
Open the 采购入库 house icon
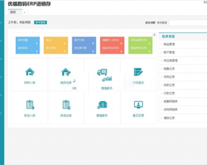30,72
